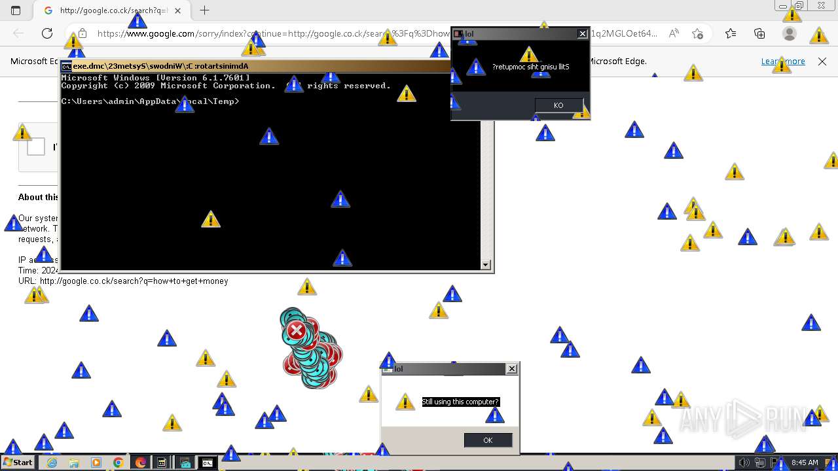Open Edge Collections
The width and height of the screenshot is (838, 471).
point(759,33)
